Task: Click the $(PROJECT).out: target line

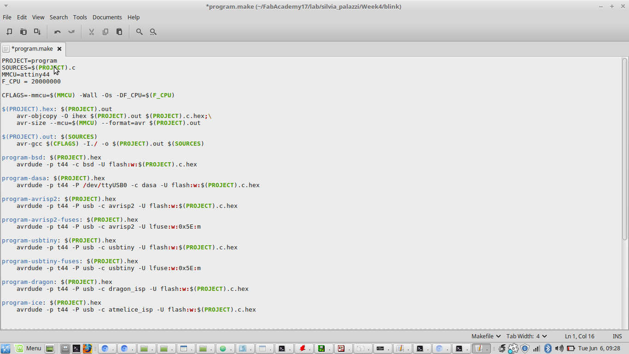Action: (50, 136)
